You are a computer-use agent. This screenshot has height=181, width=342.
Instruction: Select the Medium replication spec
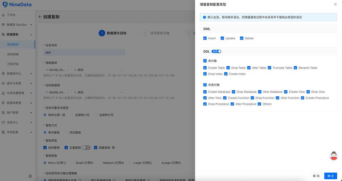point(100,163)
